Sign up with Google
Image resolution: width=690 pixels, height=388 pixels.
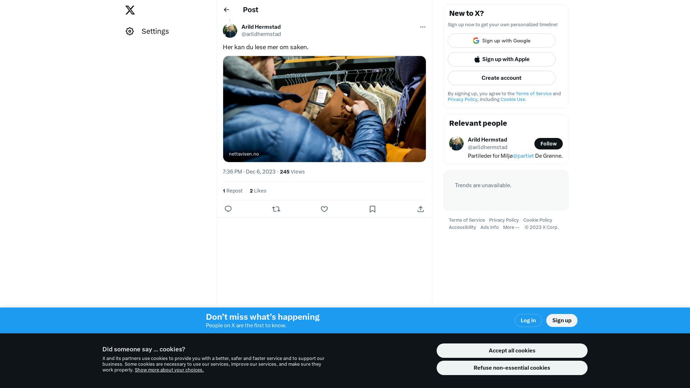502,41
